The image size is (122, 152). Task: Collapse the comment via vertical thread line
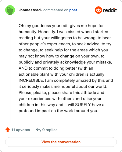point(10,69)
